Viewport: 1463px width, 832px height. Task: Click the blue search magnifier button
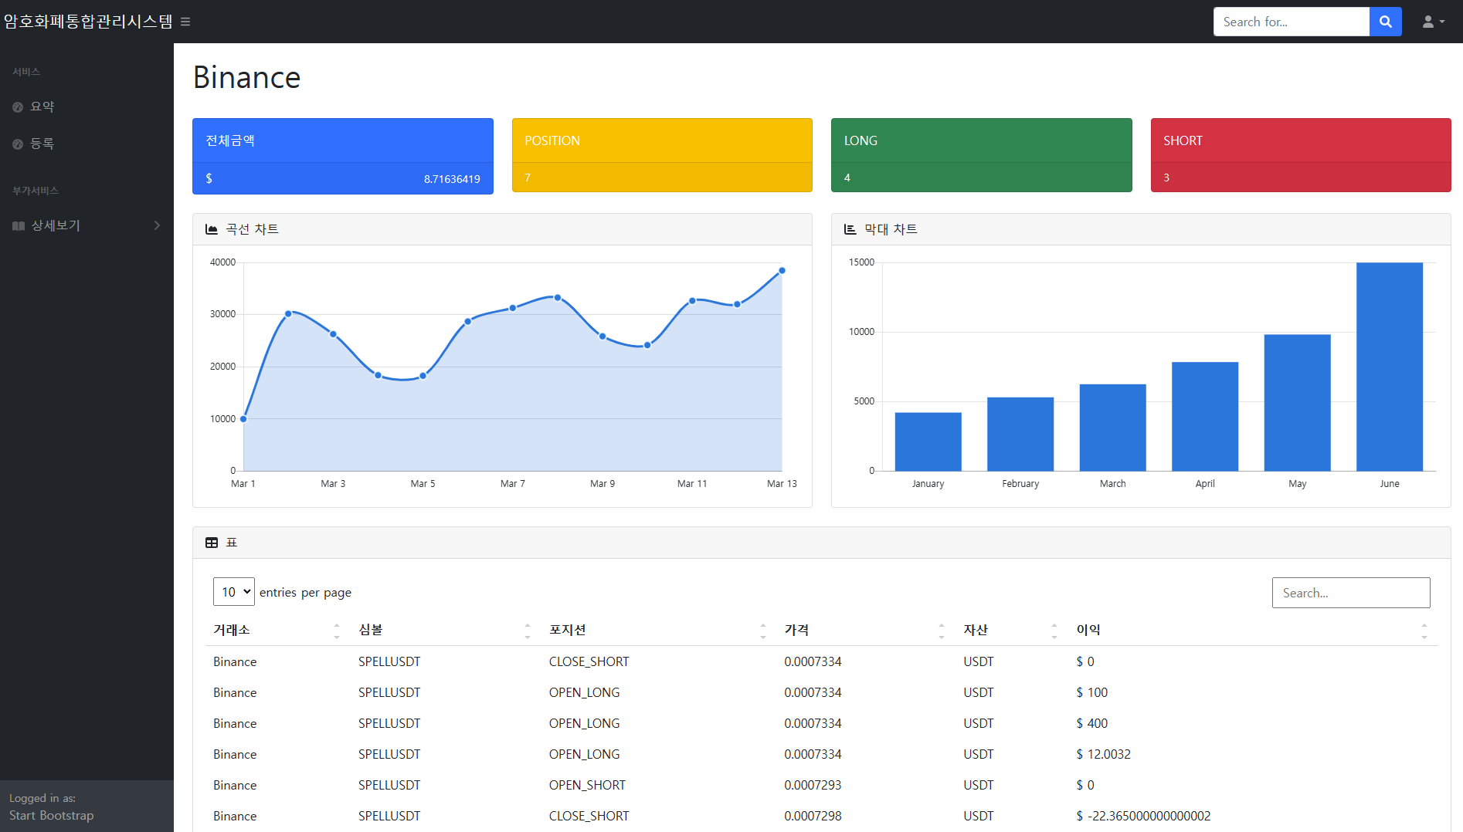[1386, 22]
